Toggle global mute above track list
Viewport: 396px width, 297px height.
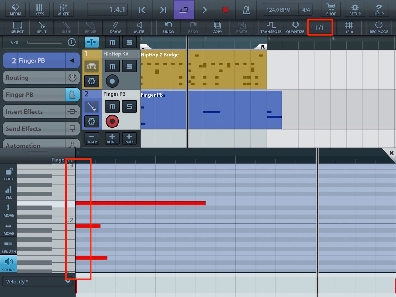(112, 42)
